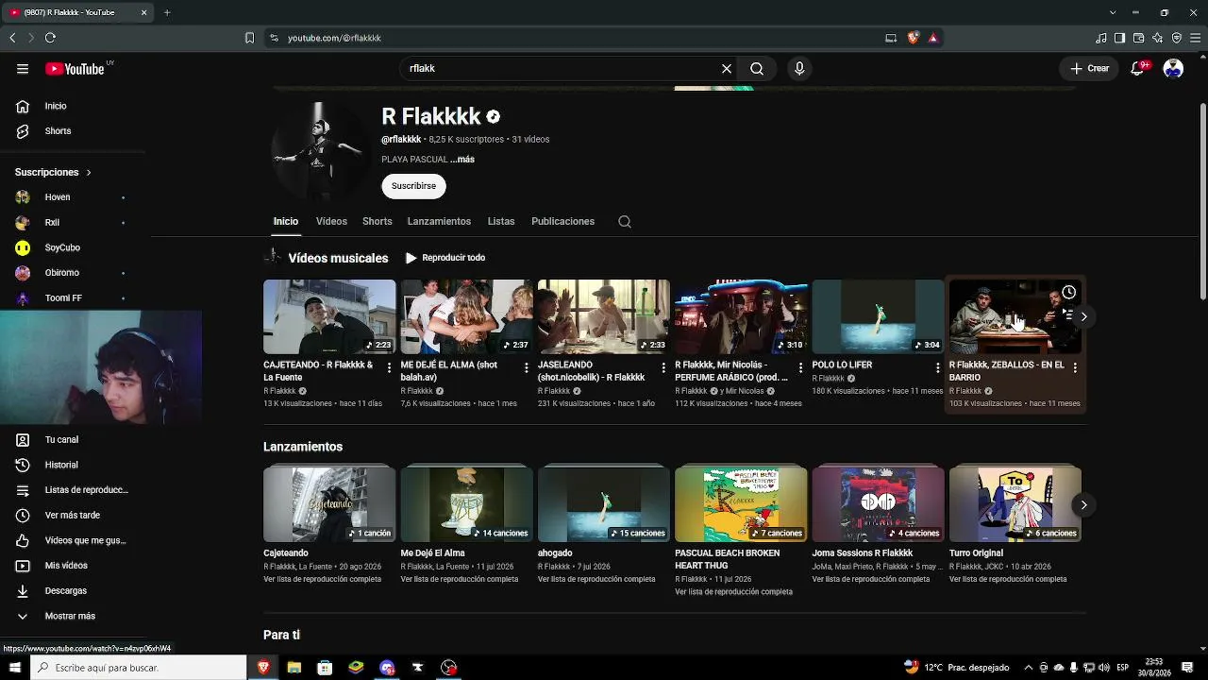The image size is (1208, 680).
Task: Start voice search with the microphone
Action: coord(799,69)
